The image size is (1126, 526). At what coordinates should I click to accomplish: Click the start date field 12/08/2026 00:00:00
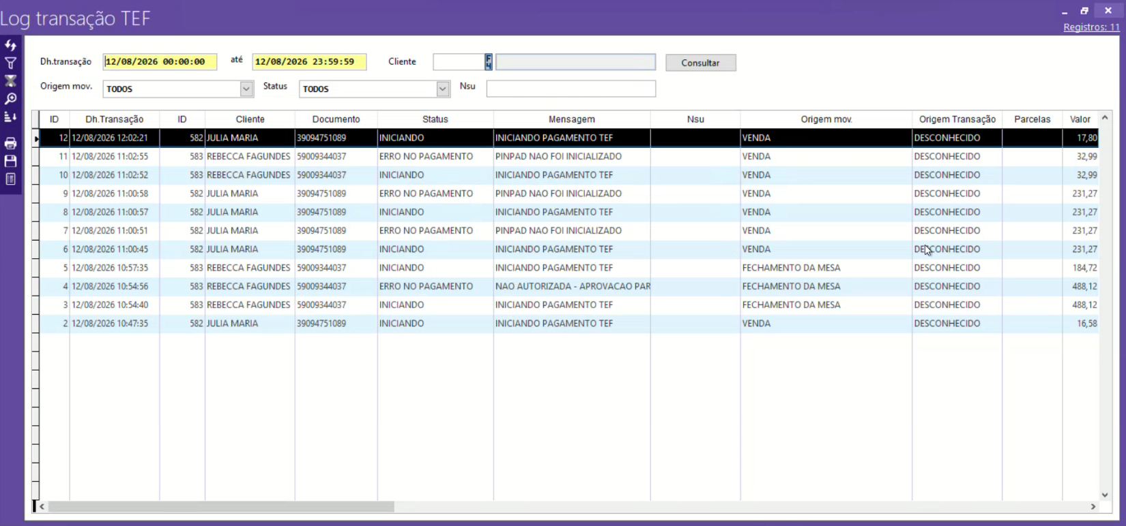160,61
